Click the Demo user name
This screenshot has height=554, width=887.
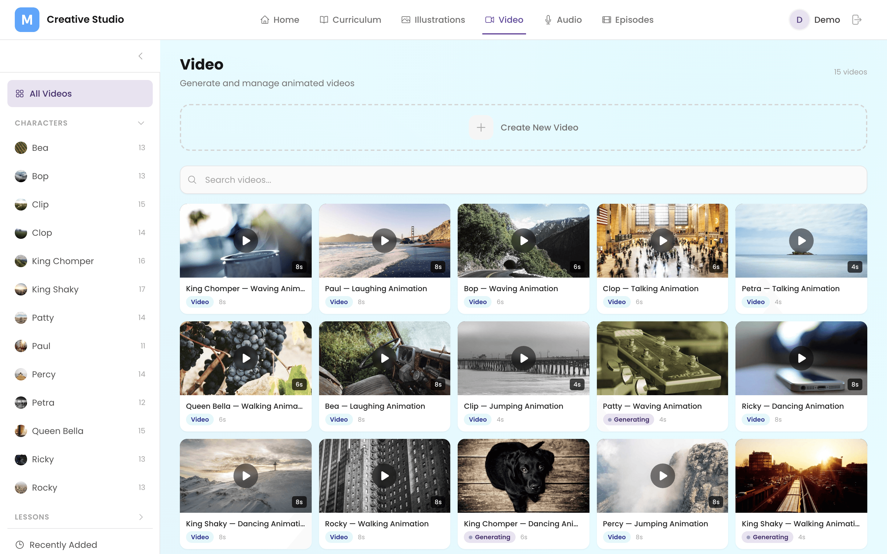pyautogui.click(x=827, y=20)
